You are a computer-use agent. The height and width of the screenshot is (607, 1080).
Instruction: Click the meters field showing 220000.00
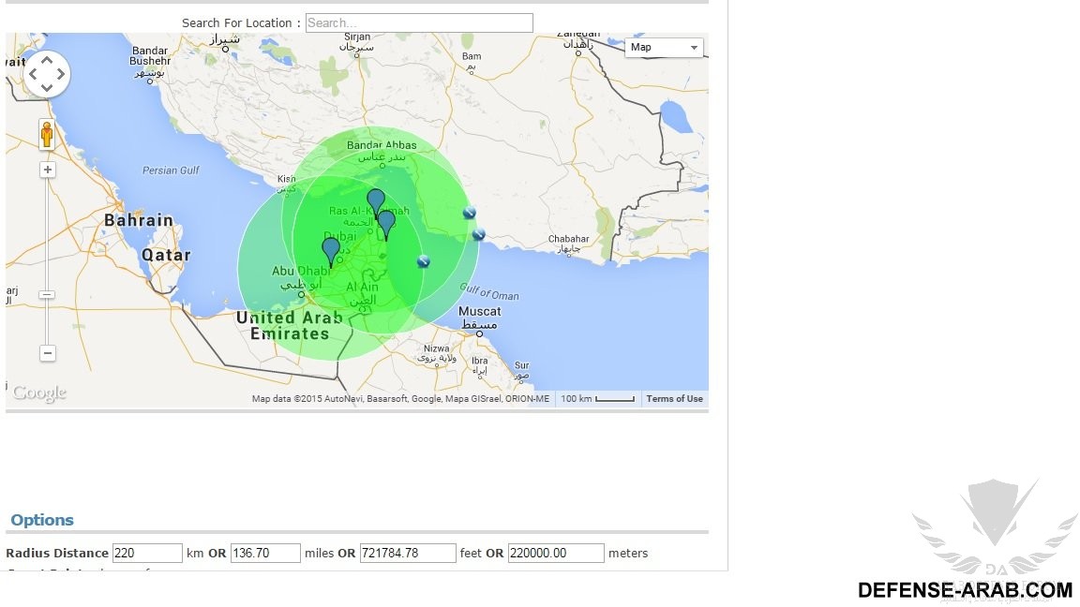[556, 553]
